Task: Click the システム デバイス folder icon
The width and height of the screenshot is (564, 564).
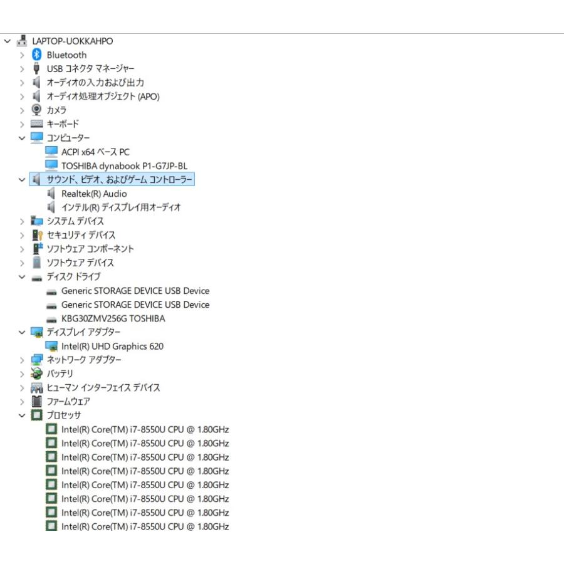Action: coord(37,221)
